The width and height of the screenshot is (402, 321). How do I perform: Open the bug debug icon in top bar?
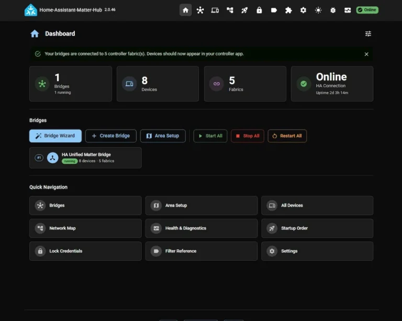pyautogui.click(x=333, y=10)
